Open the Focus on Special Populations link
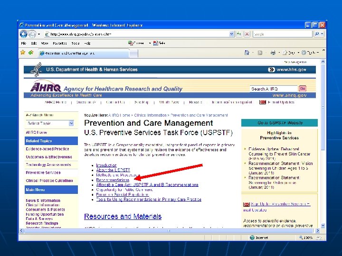The image size is (342, 256). pos(123,194)
